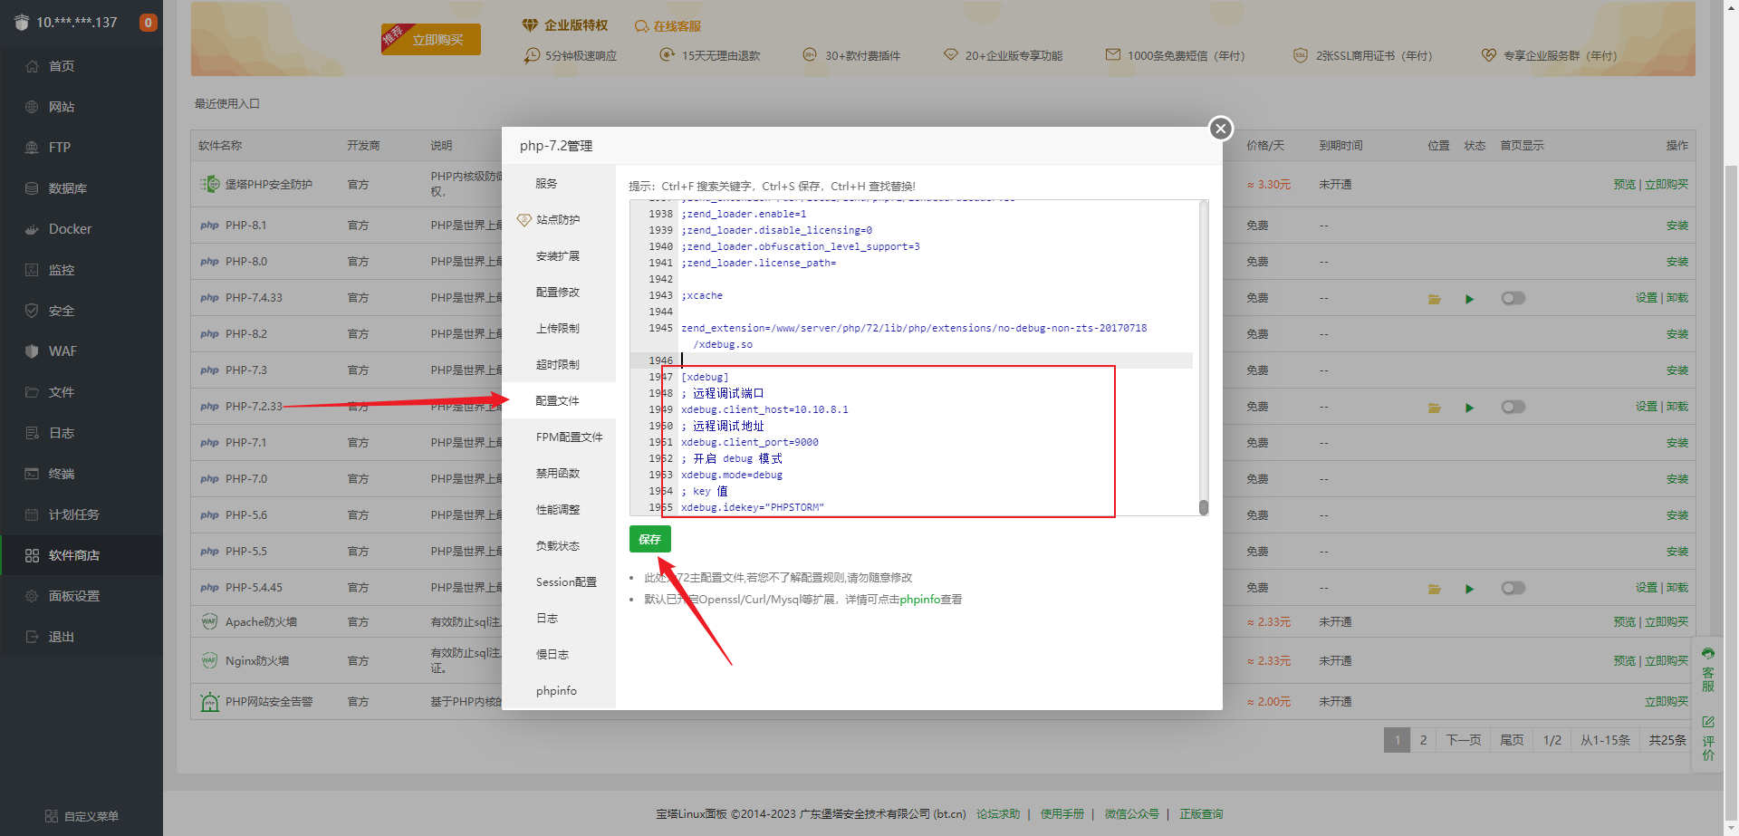
Task: Click the 文件 folder icon in sidebar
Action: (x=32, y=392)
